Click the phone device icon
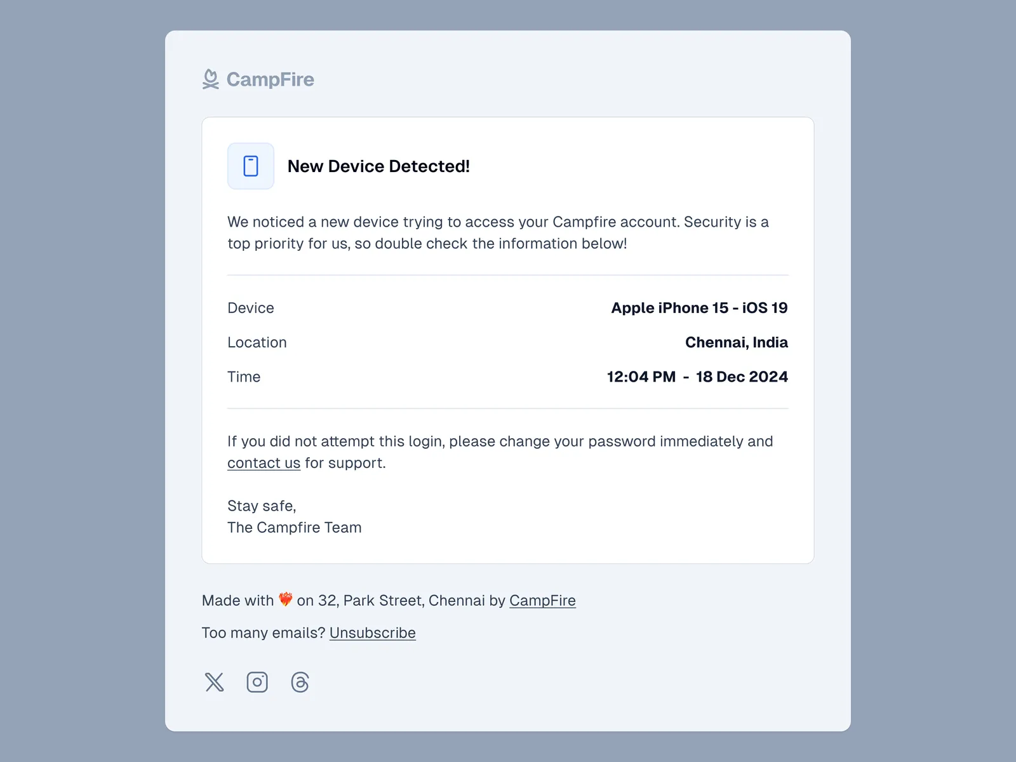The height and width of the screenshot is (762, 1016). 251,166
